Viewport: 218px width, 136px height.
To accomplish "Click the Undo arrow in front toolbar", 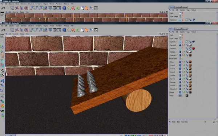I will (3, 30).
